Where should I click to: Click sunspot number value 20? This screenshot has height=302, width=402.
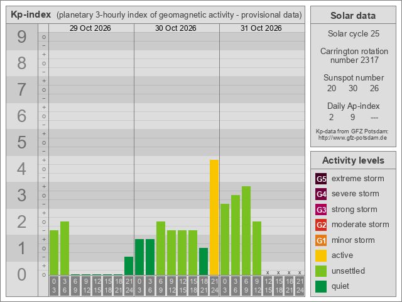coord(332,88)
